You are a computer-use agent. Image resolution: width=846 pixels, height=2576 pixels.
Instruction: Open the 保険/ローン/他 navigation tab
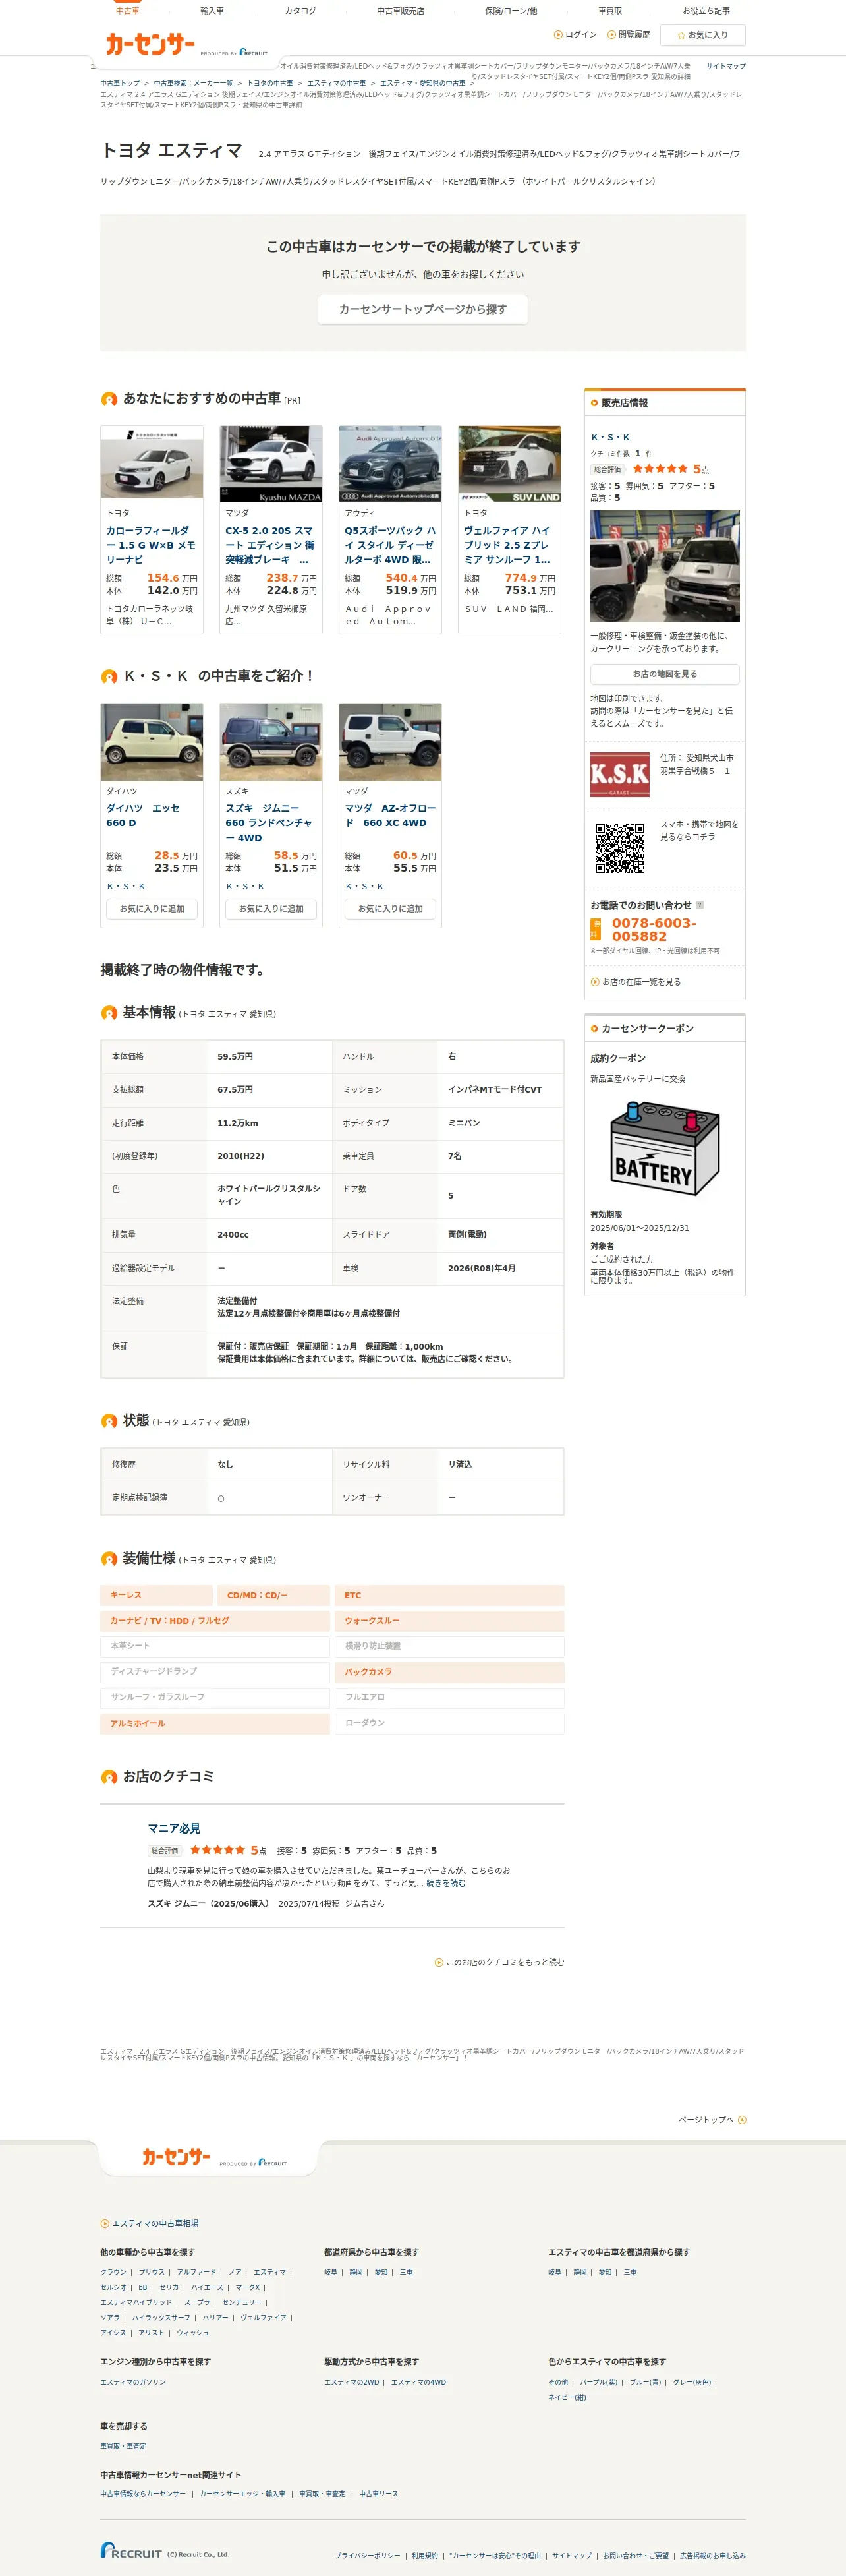tap(511, 11)
